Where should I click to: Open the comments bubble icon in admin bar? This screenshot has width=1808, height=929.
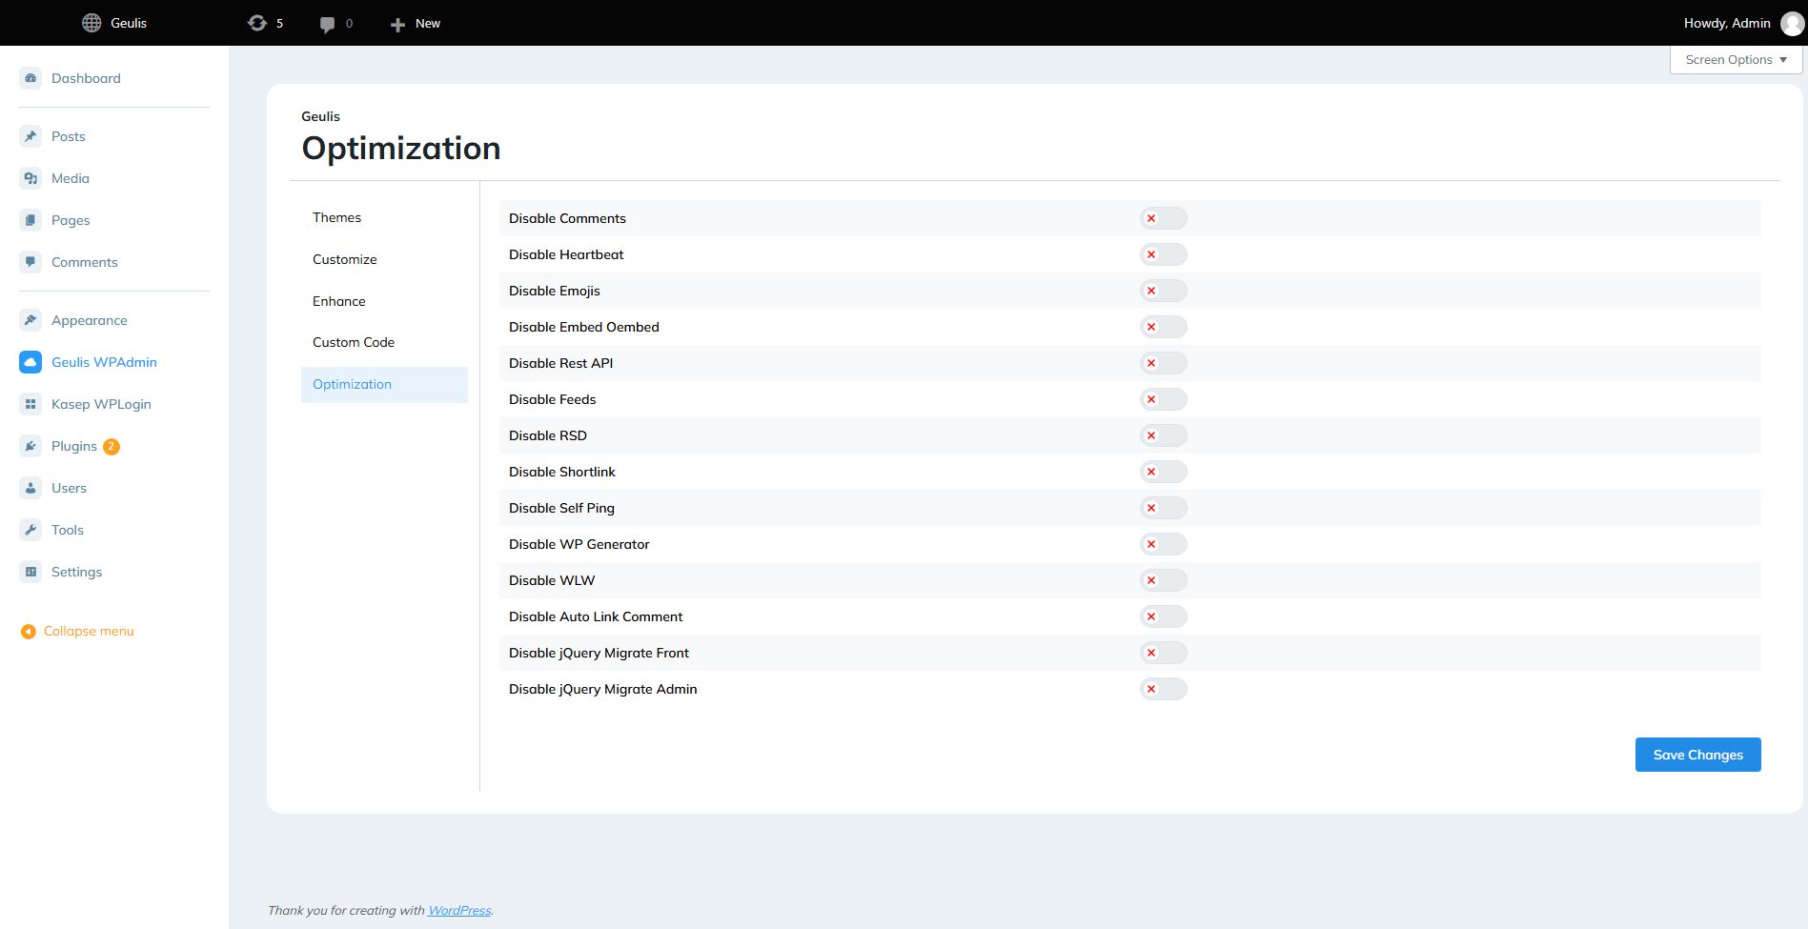(327, 24)
